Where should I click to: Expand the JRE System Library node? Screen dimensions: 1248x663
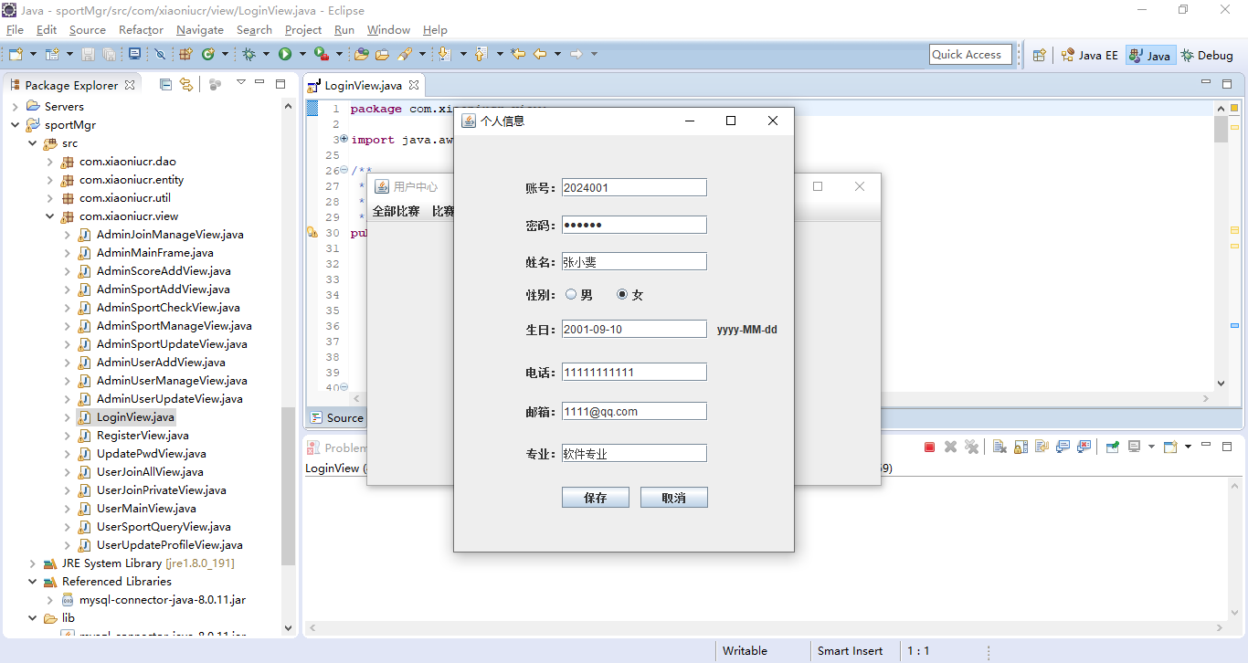point(32,563)
